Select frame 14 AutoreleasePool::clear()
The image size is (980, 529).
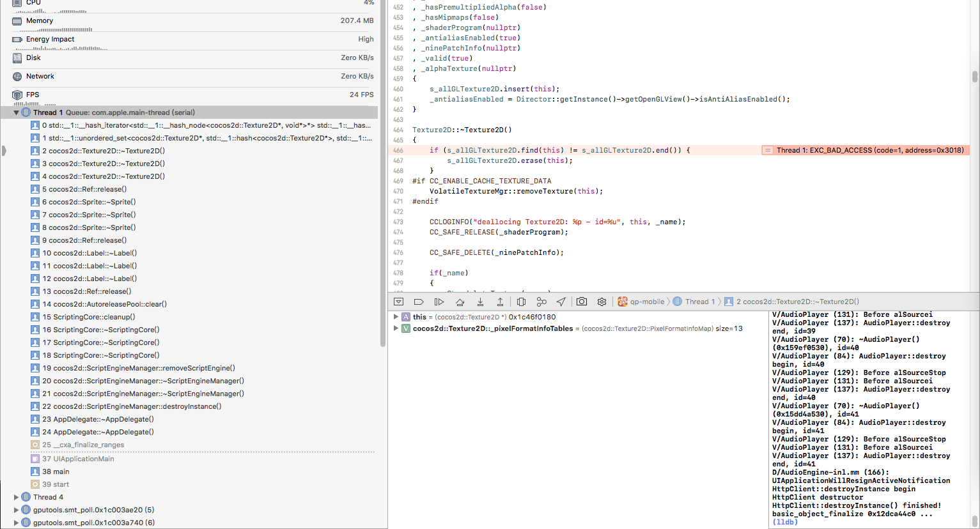(x=98, y=304)
